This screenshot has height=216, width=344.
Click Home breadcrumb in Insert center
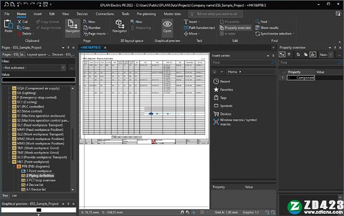(x=232, y=72)
